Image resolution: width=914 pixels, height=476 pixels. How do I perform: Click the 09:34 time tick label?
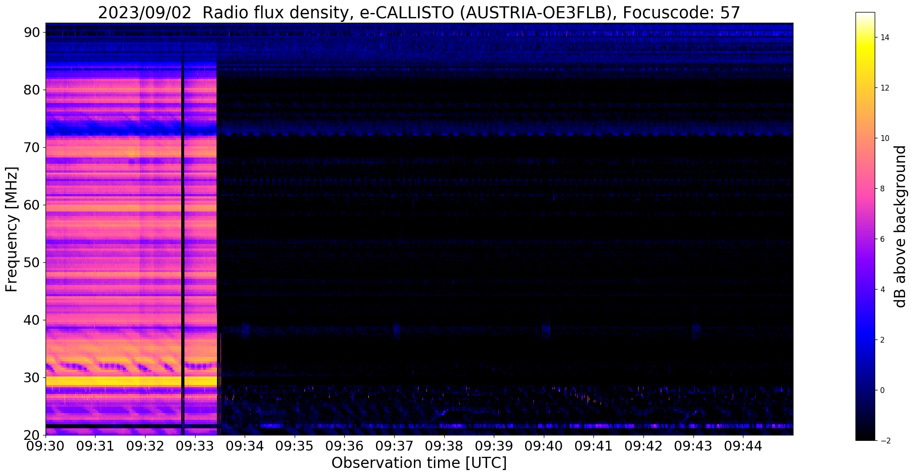click(x=245, y=445)
